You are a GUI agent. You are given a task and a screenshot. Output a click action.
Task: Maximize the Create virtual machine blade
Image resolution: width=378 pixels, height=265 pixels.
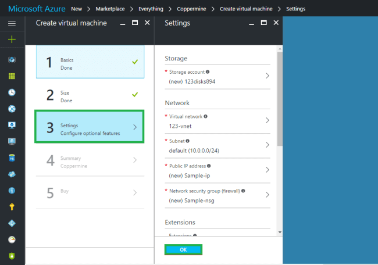pos(135,23)
